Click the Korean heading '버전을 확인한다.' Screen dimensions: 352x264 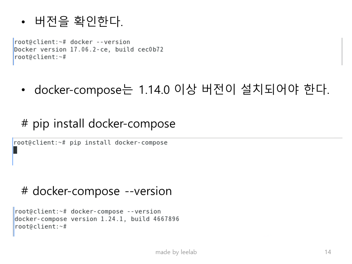pyautogui.click(x=79, y=22)
